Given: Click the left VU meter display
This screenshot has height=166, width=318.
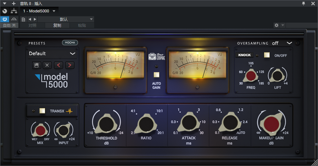Looking at the screenshot, I should tap(115, 65).
